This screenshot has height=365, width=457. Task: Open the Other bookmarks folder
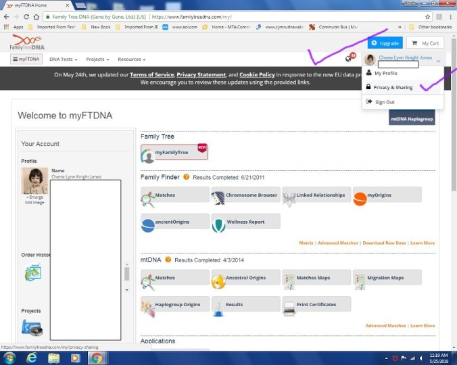(431, 27)
